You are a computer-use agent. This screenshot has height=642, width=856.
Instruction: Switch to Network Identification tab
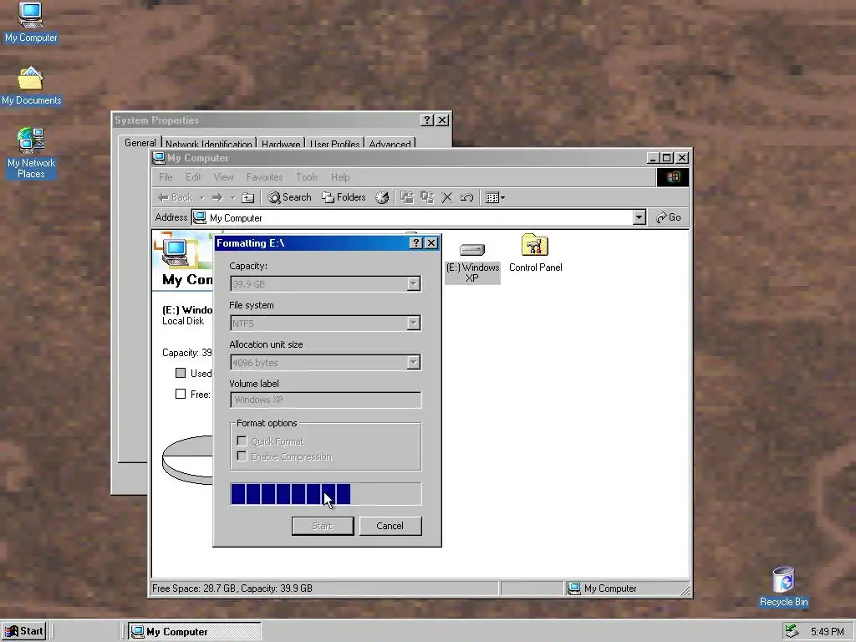[x=208, y=144]
